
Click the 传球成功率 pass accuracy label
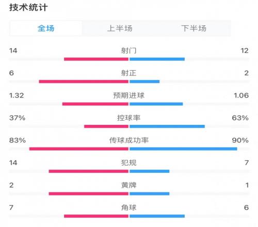pyautogui.click(x=128, y=140)
